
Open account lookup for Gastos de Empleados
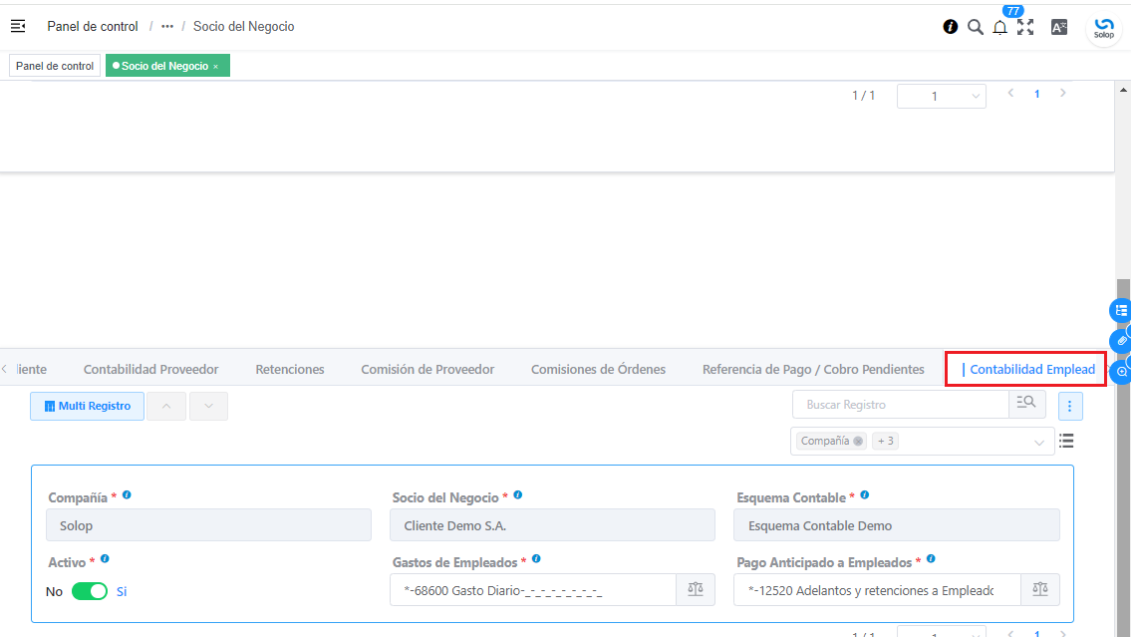coord(696,589)
